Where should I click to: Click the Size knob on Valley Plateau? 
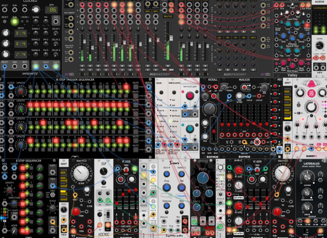coord(283,36)
